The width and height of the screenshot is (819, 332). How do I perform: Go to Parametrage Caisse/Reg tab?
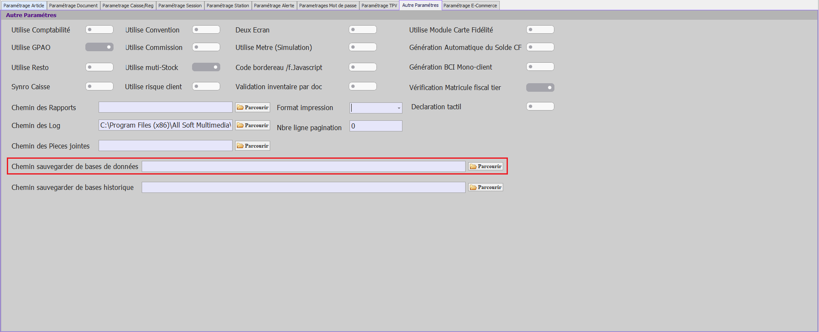pyautogui.click(x=128, y=6)
